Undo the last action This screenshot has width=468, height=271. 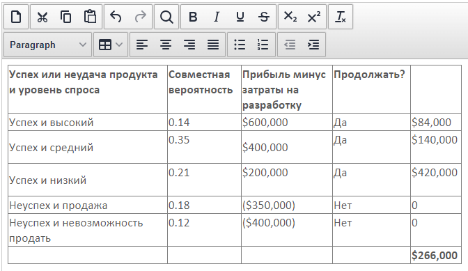coord(116,17)
